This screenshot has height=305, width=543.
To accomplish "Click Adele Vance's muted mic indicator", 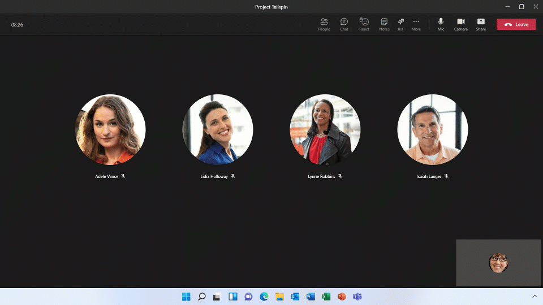I will tap(123, 176).
